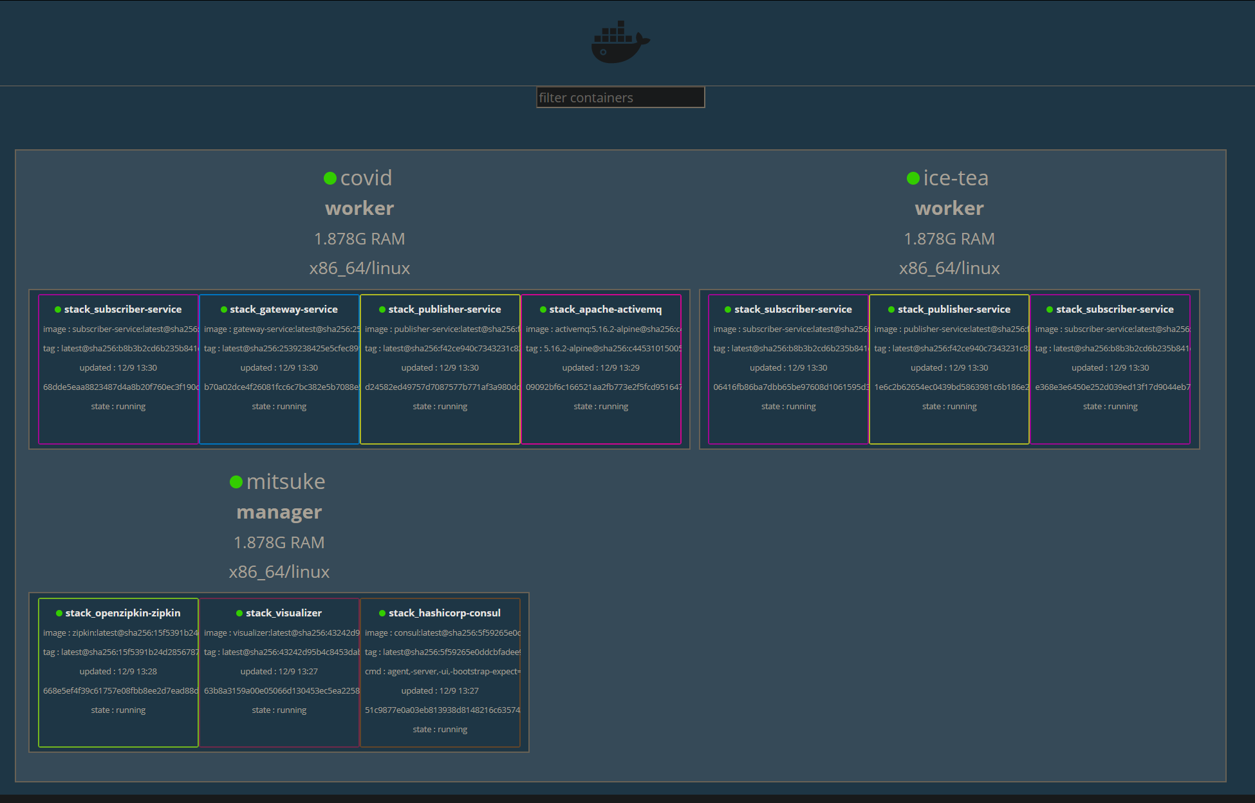
Task: Click status dot of stack_gateway-service container
Action: point(224,309)
